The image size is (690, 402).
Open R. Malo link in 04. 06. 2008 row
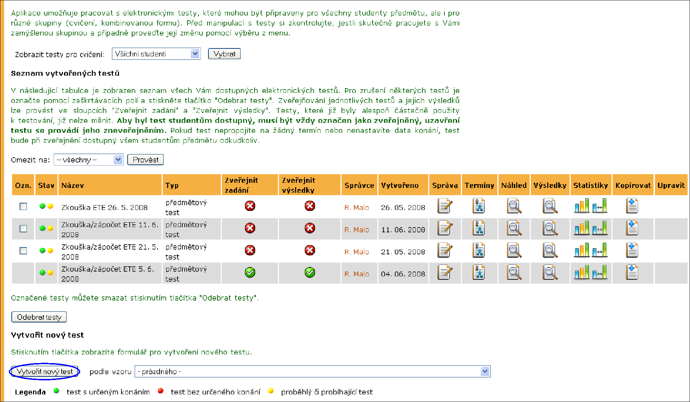pyautogui.click(x=357, y=274)
